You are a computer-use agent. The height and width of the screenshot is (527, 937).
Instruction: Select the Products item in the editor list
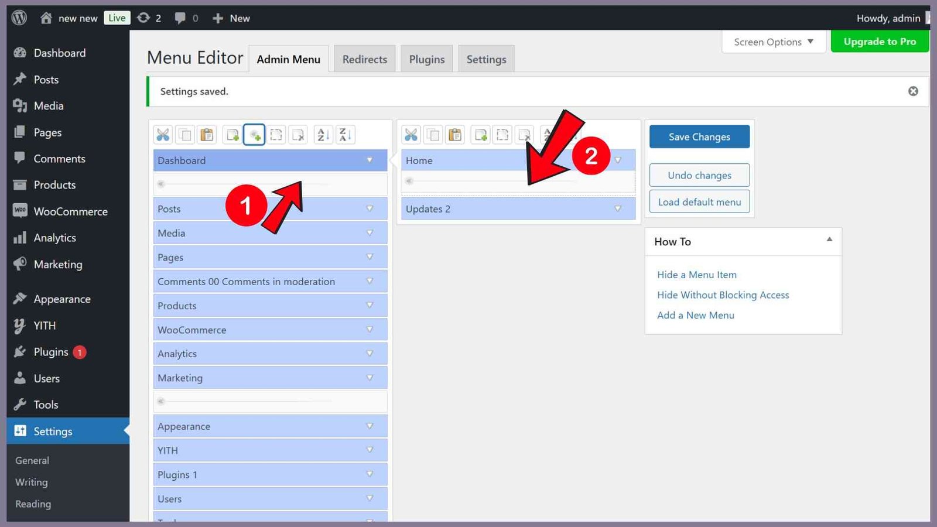(270, 306)
